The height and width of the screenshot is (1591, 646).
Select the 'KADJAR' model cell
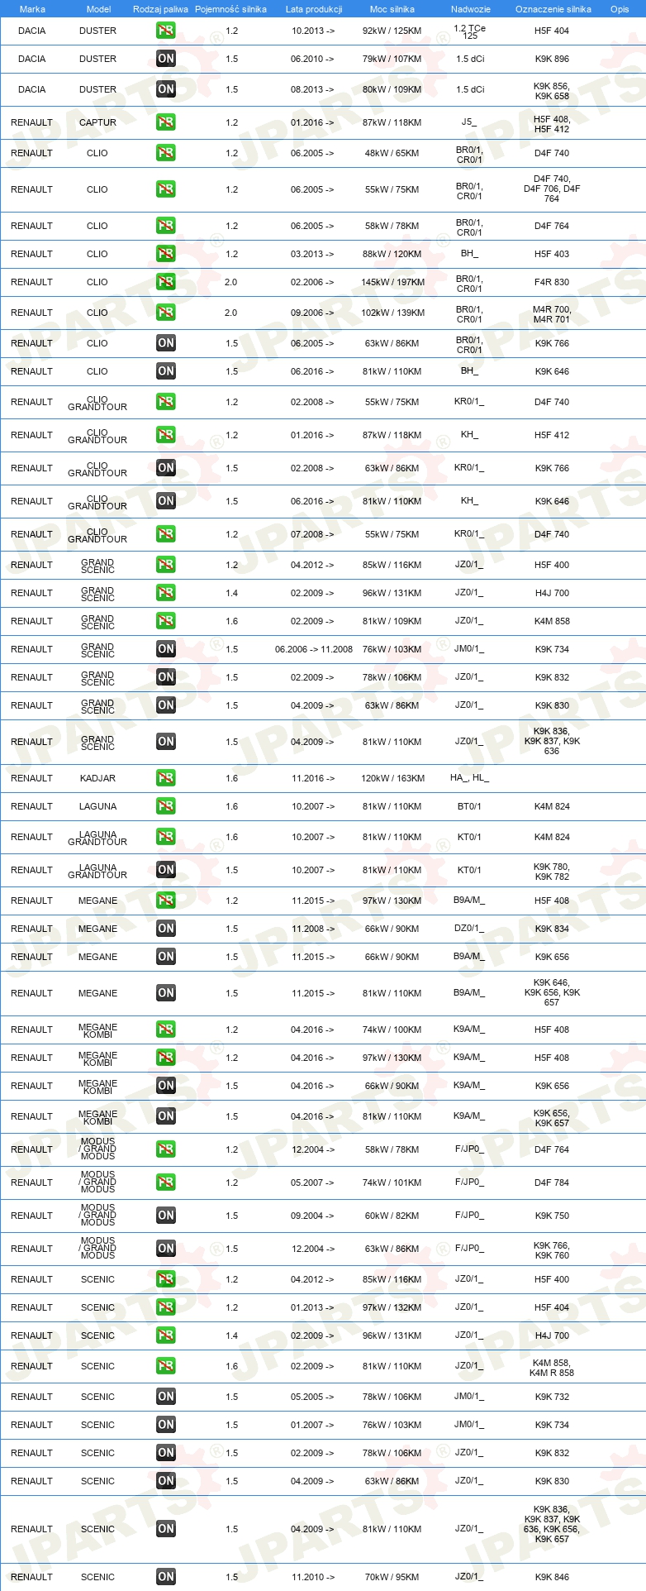[97, 778]
